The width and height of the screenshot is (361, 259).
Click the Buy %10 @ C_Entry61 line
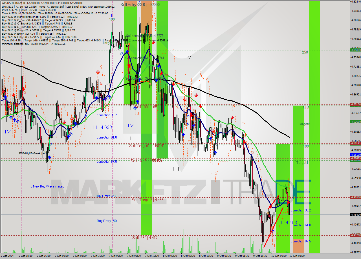[37, 24]
